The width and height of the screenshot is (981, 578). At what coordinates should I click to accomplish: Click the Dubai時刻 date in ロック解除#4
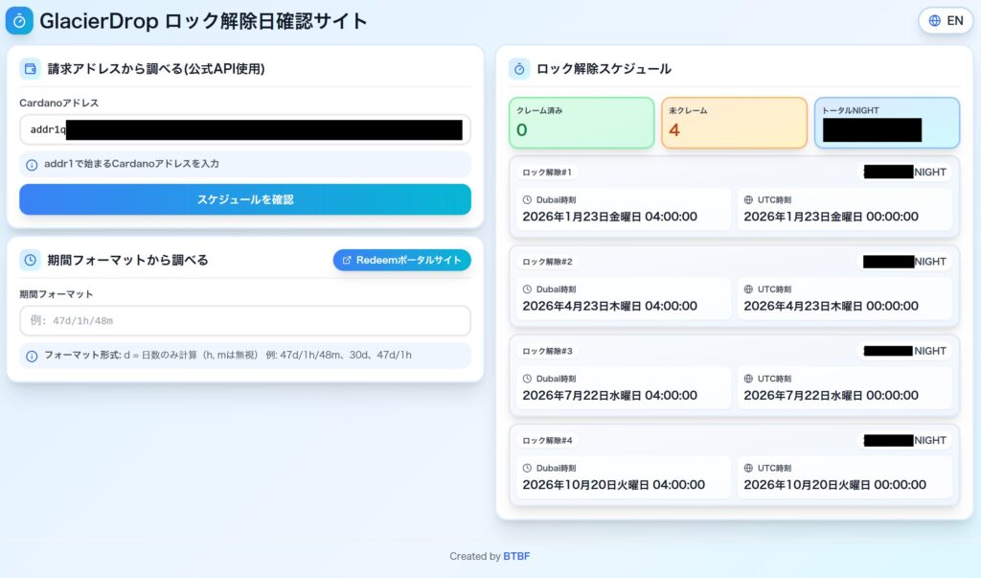click(x=613, y=484)
